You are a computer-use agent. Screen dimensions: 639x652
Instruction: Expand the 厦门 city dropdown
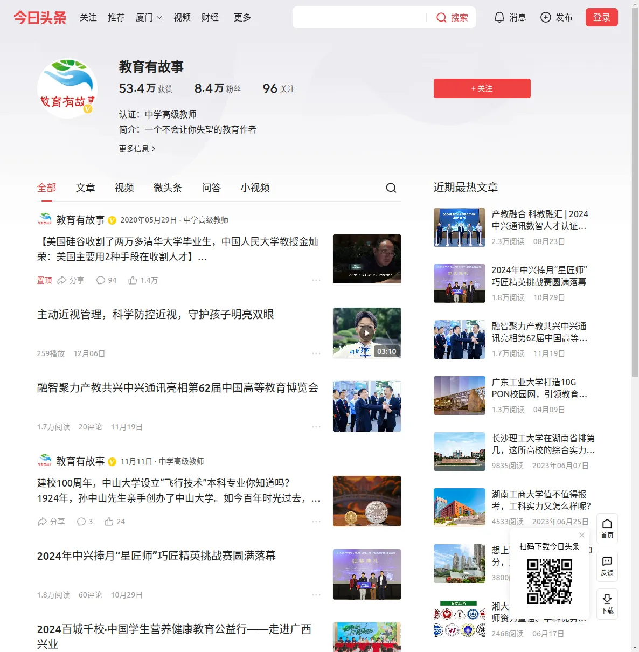coord(149,18)
